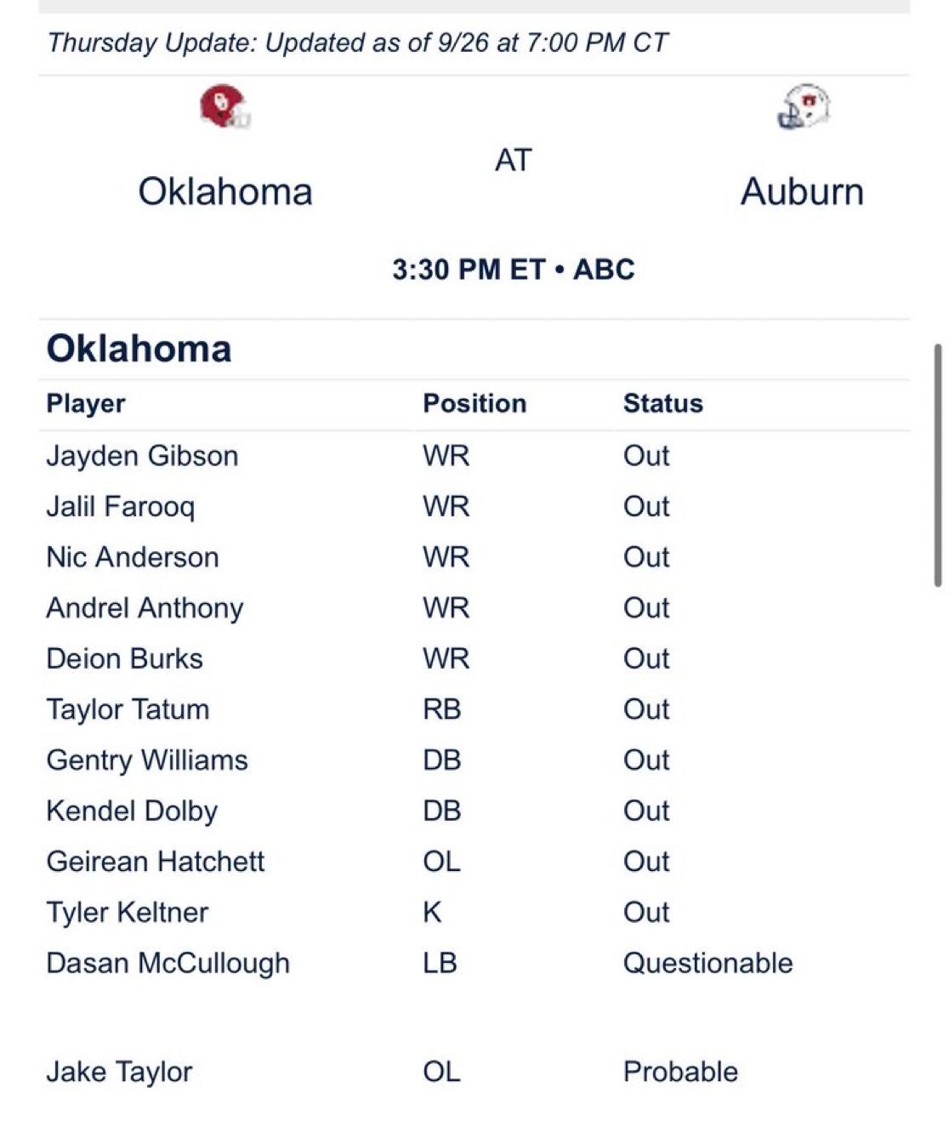Select kicker Tyler Keltner
This screenshot has width=949, height=1133.
click(128, 913)
